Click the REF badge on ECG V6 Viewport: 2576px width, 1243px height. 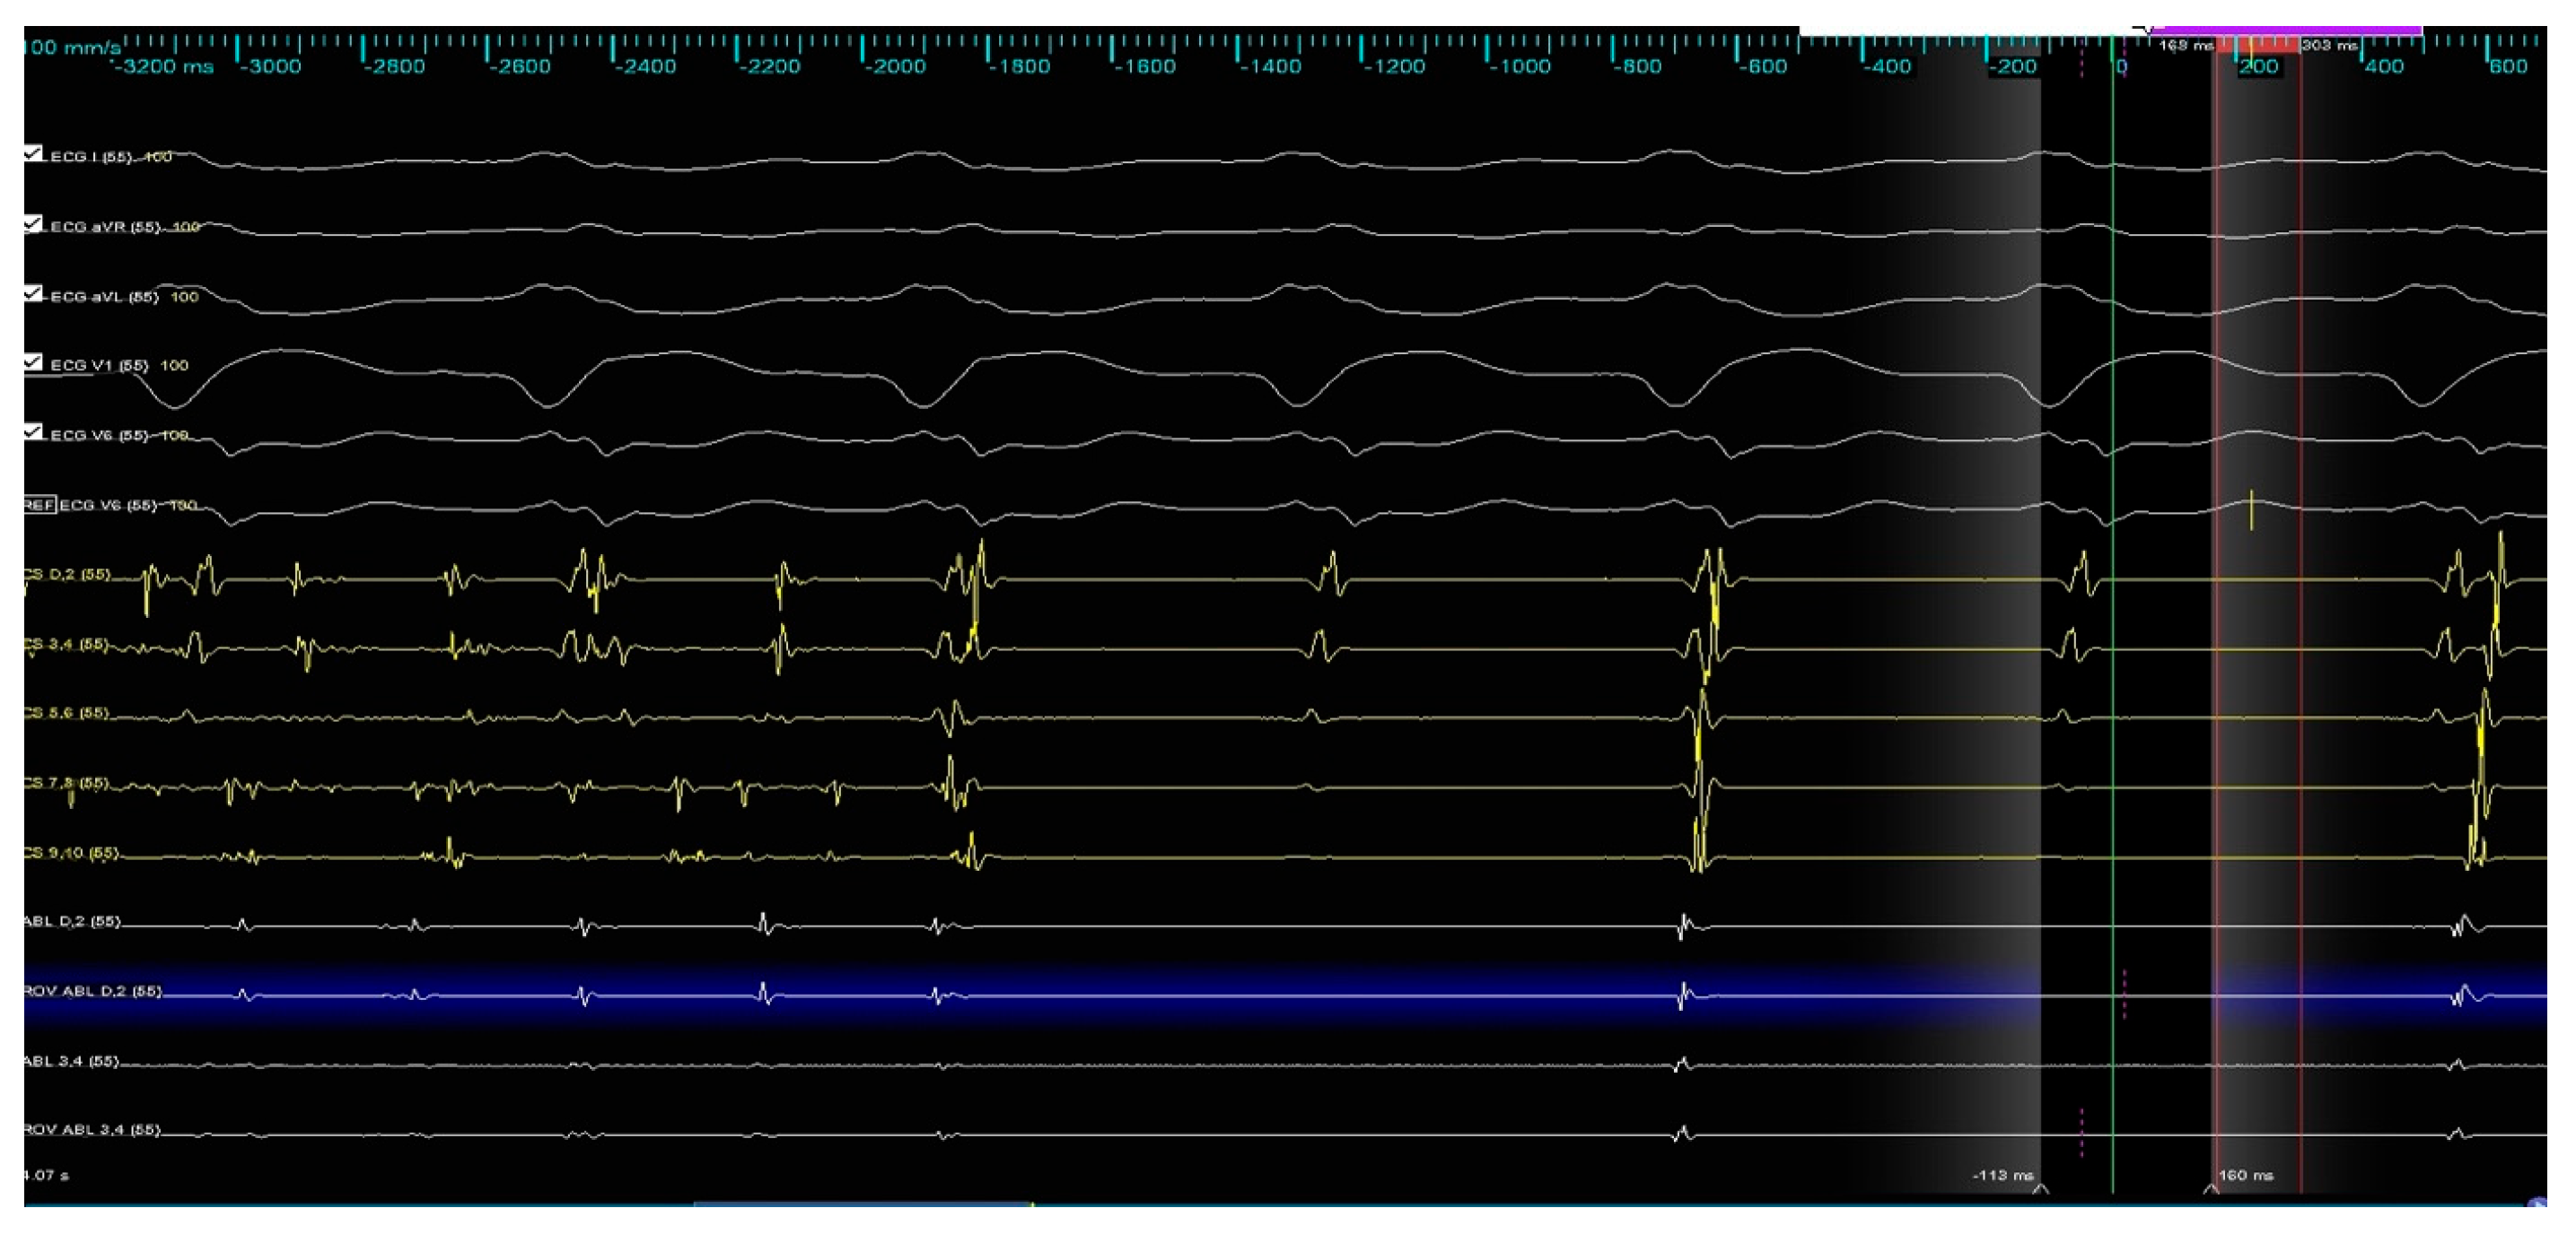[39, 505]
